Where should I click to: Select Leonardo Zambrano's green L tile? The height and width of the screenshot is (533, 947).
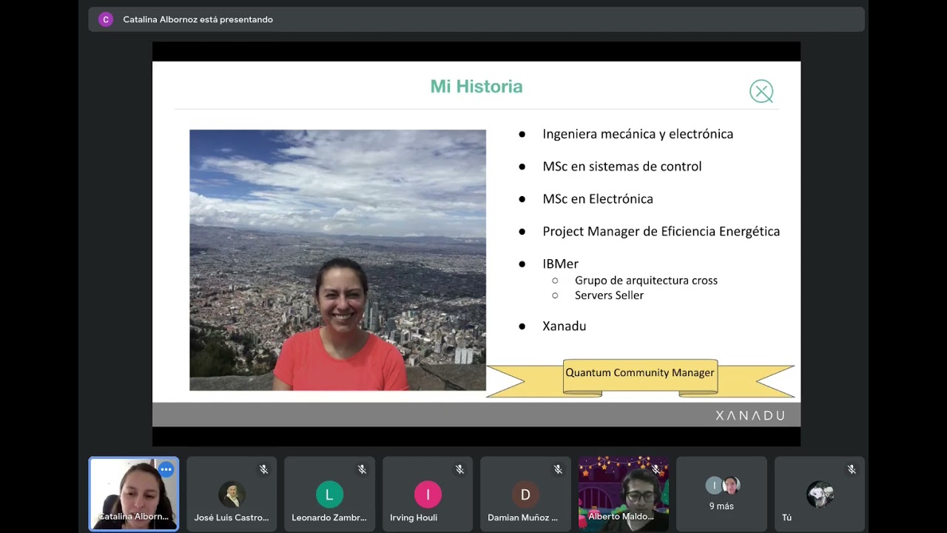coord(329,494)
